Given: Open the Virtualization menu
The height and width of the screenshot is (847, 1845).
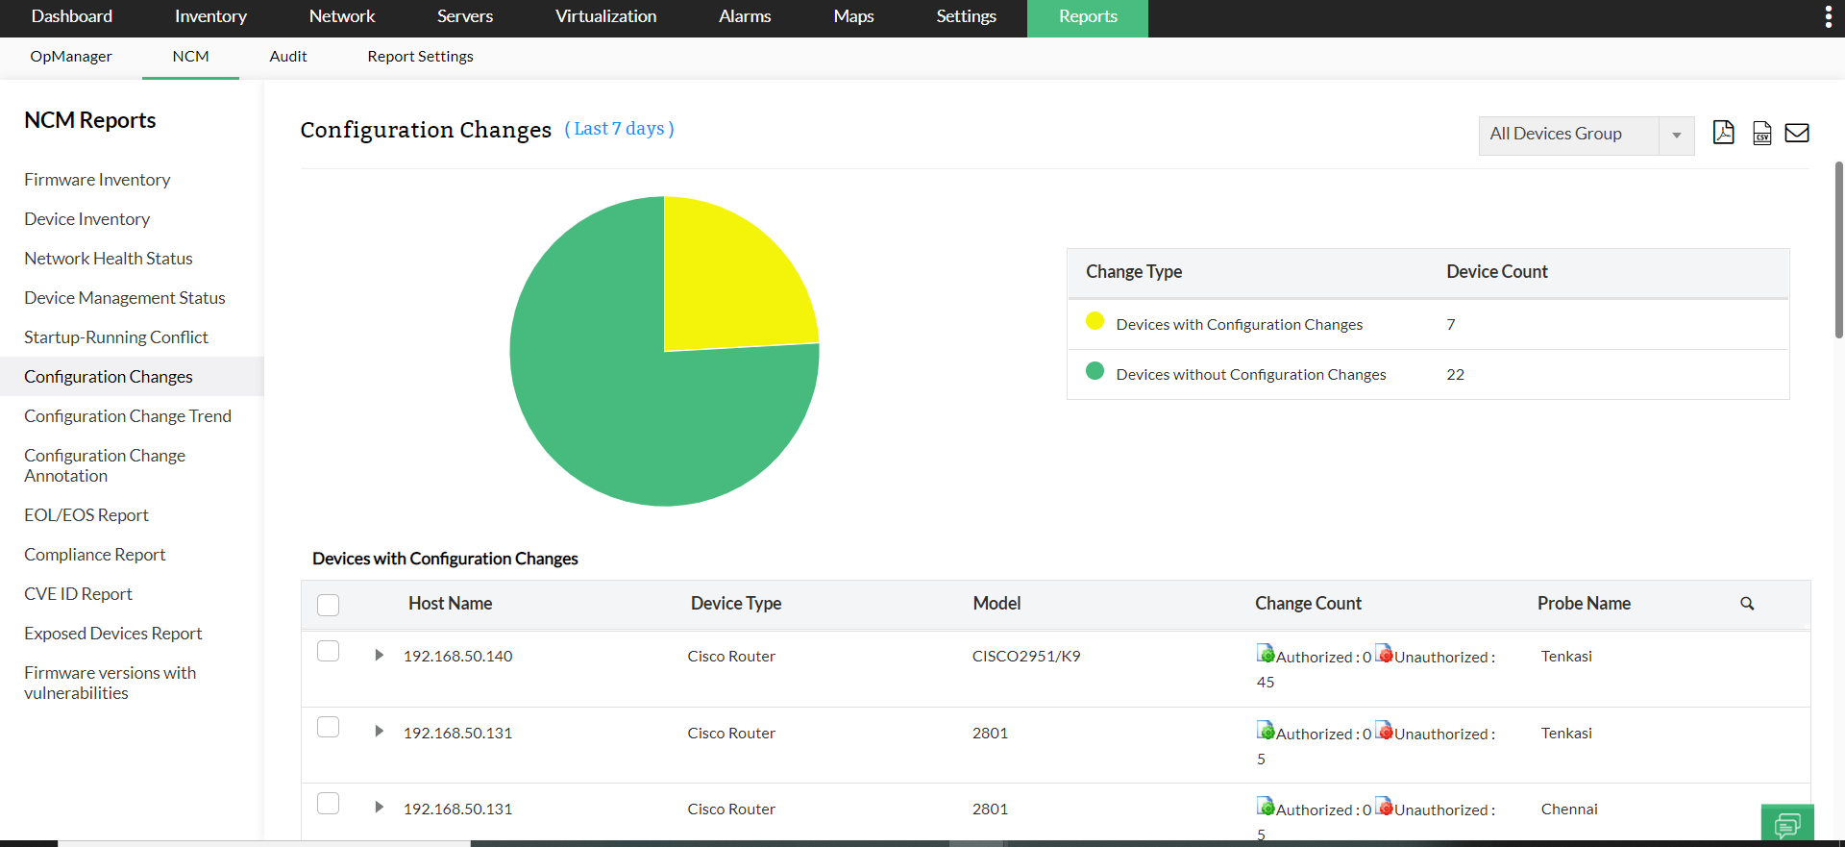Looking at the screenshot, I should pyautogui.click(x=606, y=16).
